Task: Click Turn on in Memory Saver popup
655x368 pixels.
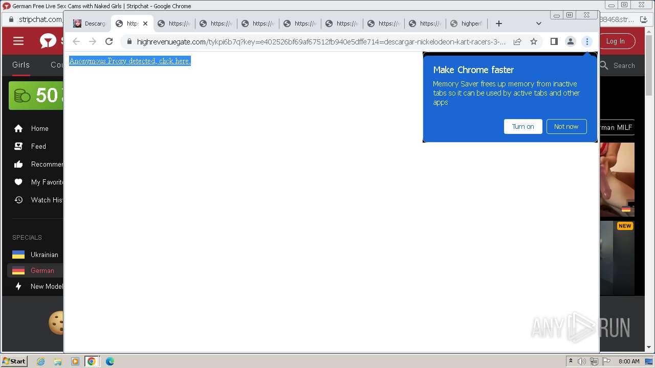Action: click(523, 127)
